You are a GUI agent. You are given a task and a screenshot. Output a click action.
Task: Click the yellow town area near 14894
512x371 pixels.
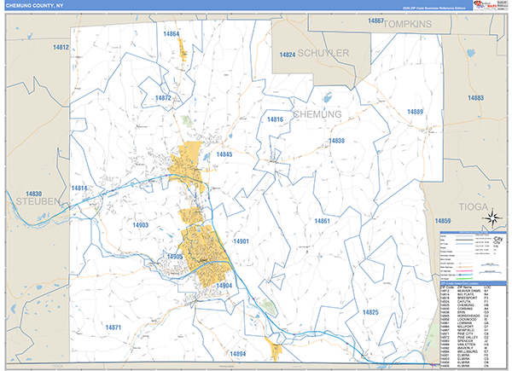coord(275,349)
